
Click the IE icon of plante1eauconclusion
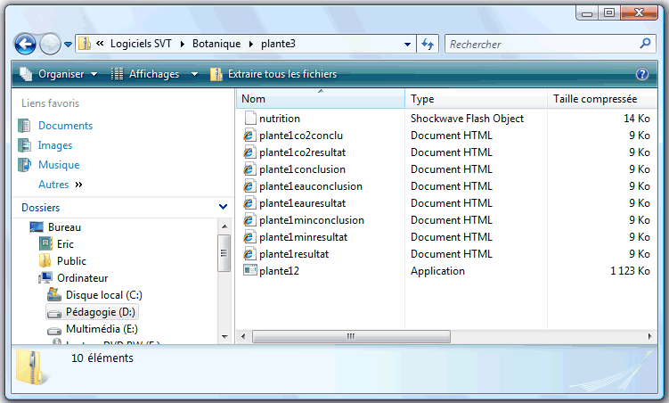(x=249, y=186)
